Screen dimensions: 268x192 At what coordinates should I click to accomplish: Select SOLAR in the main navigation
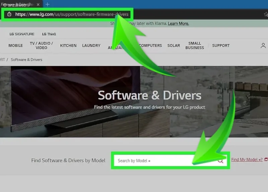tap(174, 45)
